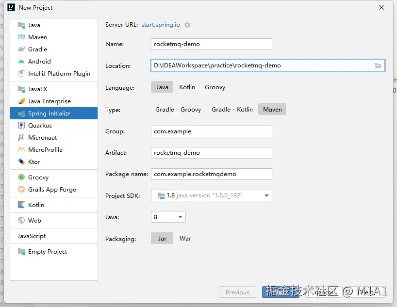Click the blue Next button

pos(281,292)
